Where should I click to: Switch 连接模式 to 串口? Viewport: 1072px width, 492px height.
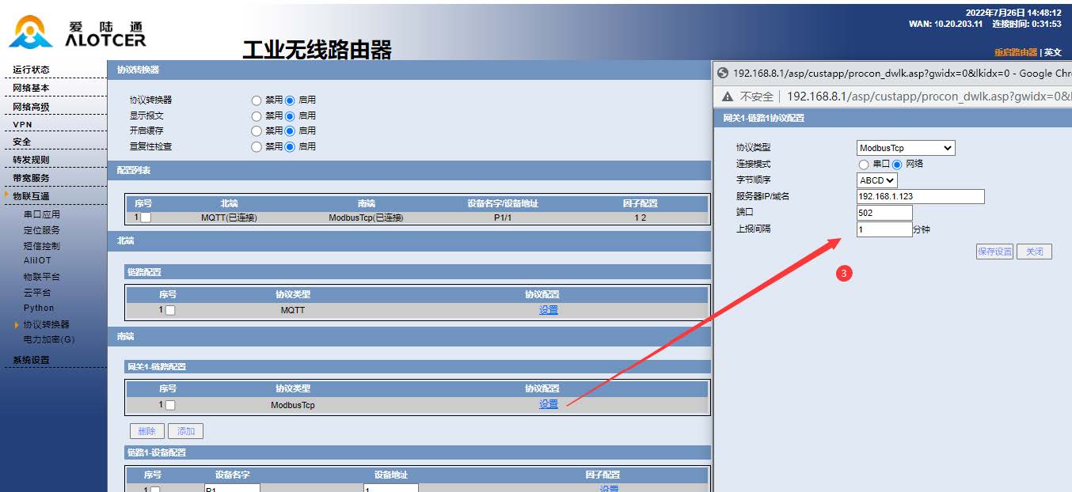click(865, 164)
